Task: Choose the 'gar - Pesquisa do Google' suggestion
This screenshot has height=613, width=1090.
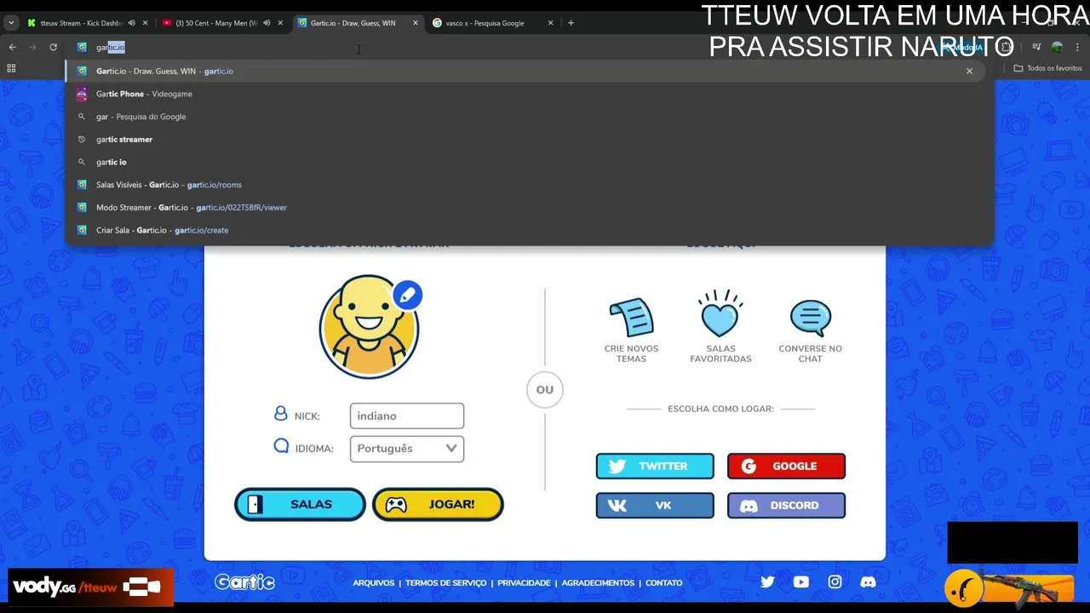Action: coord(525,117)
